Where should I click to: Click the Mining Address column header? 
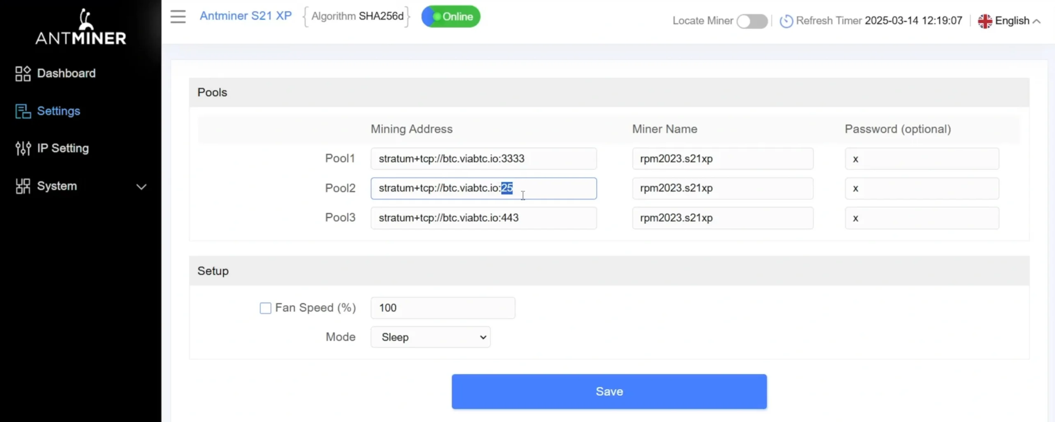pos(411,129)
